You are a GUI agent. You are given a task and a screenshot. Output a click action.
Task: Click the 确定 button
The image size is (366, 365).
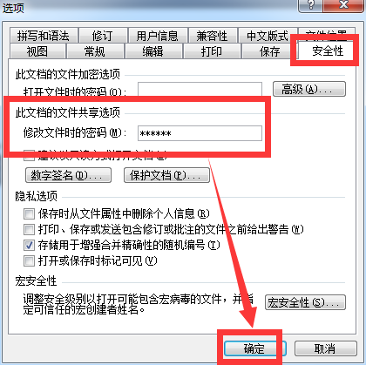tap(254, 348)
